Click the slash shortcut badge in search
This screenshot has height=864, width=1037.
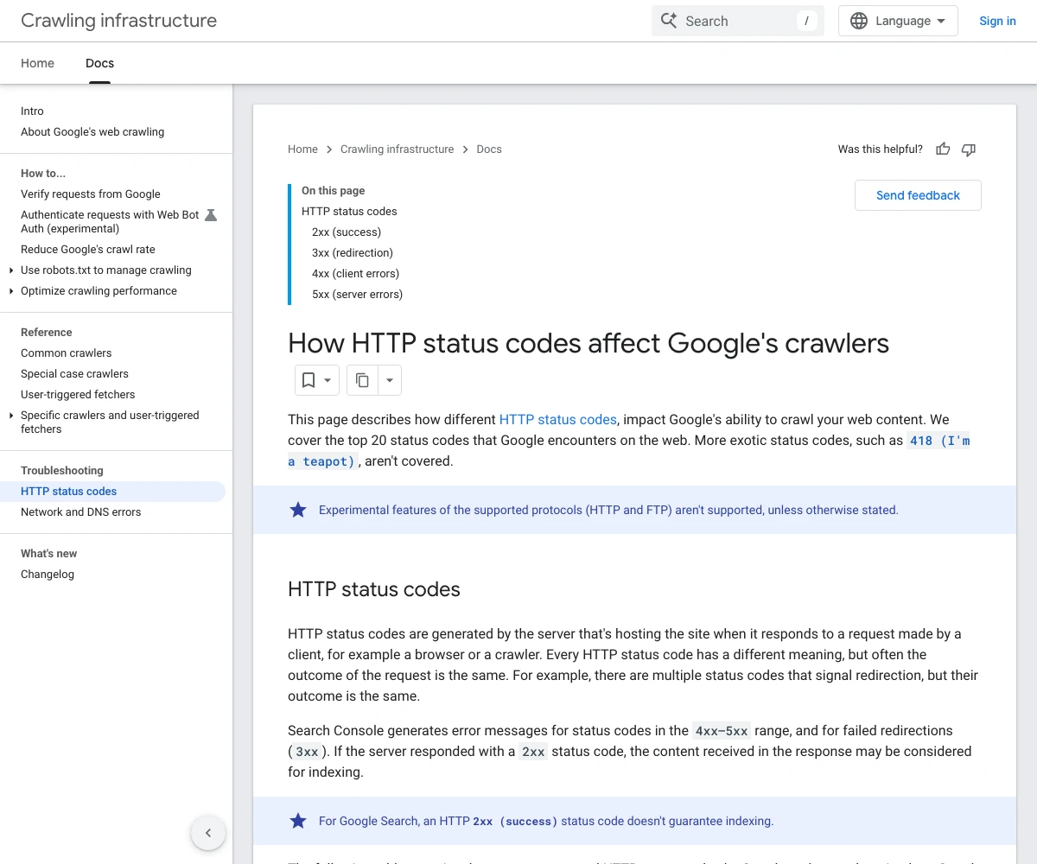tap(806, 21)
